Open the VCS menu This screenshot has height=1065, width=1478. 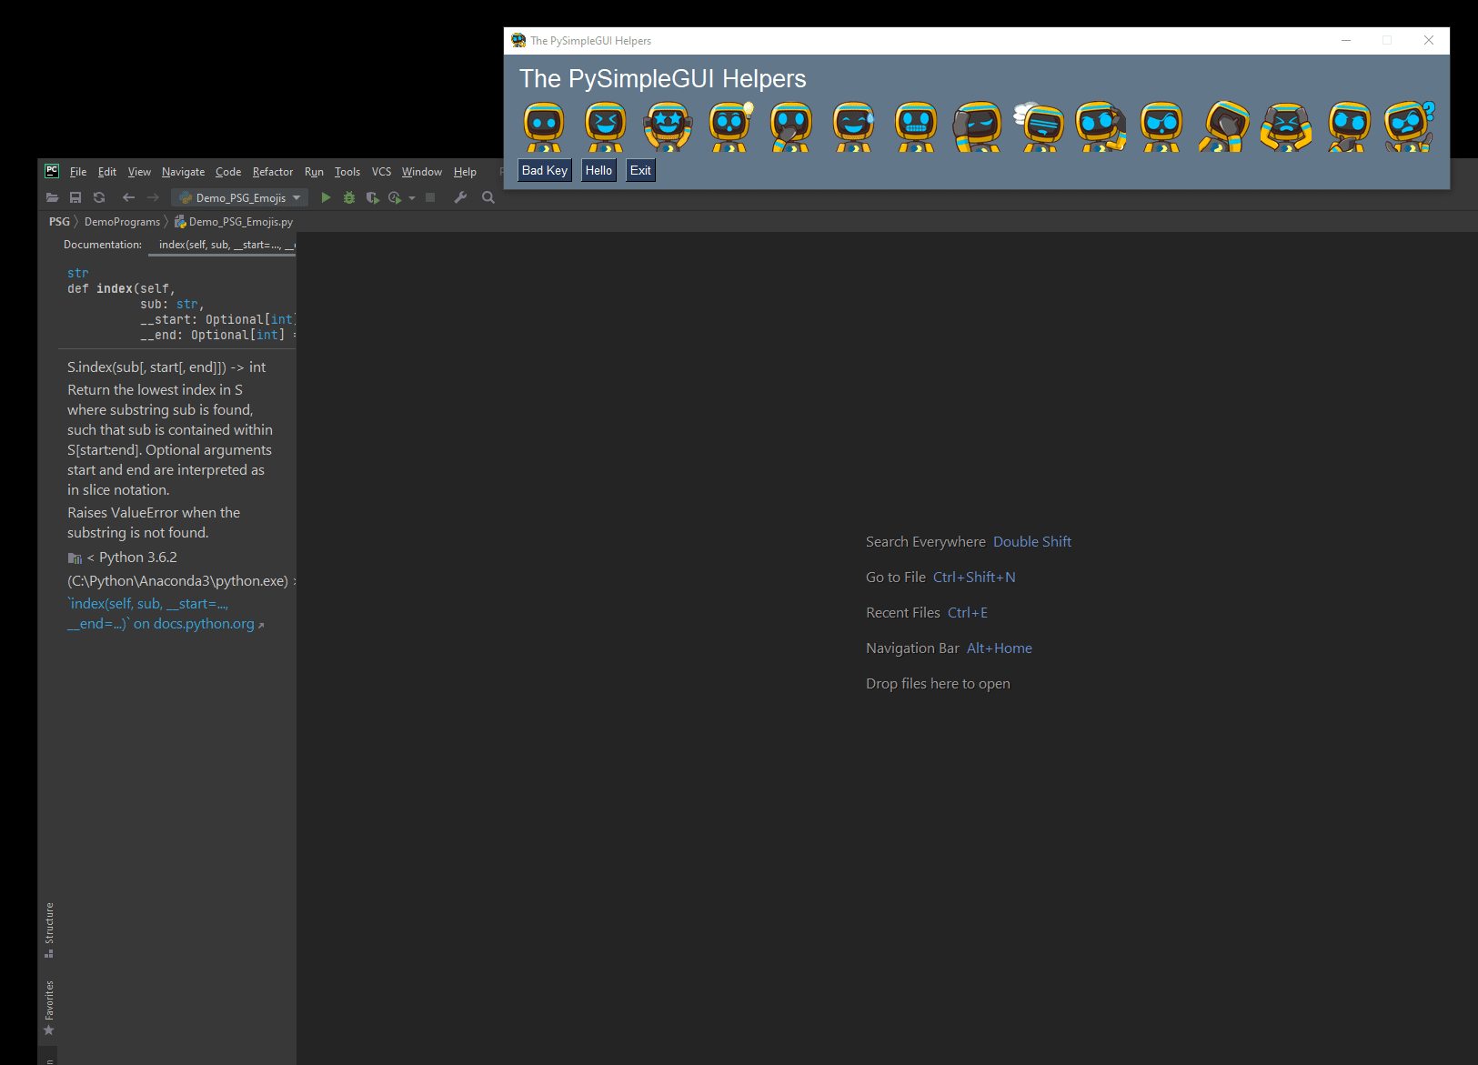[381, 172]
